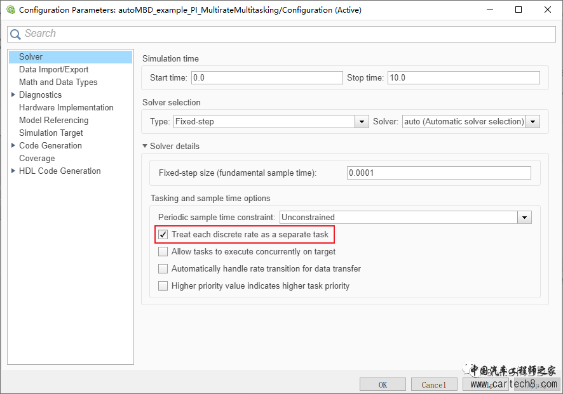Viewport: 563px width, 394px height.
Task: Open Periodic sample time constraint dropdown
Action: tap(524, 217)
